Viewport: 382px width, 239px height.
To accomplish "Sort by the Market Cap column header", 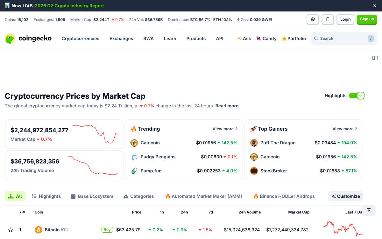I will pos(299,212).
